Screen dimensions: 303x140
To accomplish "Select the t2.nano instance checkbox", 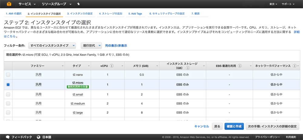I will 8,75.
